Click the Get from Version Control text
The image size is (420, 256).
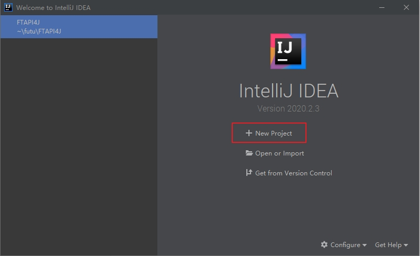pyautogui.click(x=293, y=173)
